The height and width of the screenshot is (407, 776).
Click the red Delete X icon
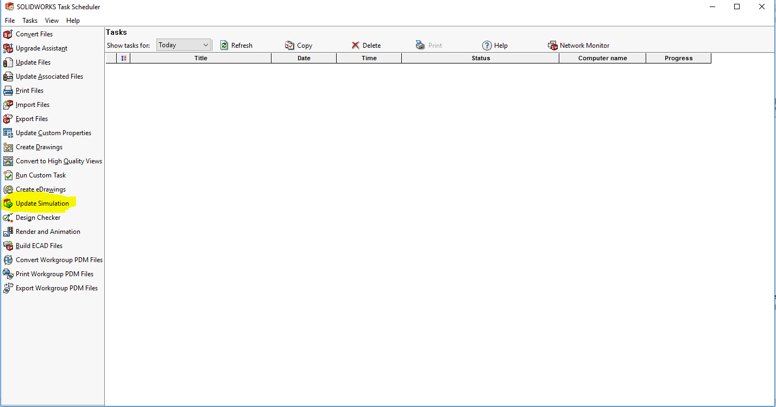click(x=356, y=45)
